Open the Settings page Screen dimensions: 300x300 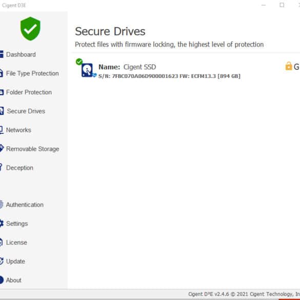[x=17, y=224]
